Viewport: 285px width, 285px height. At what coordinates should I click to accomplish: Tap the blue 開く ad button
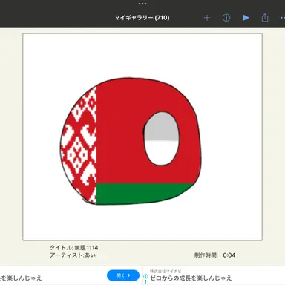[x=123, y=275]
